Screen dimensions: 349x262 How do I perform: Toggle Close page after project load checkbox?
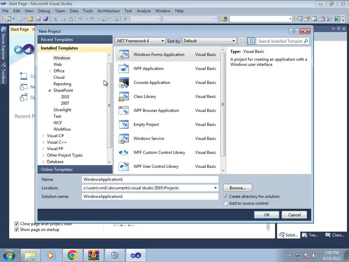[x=16, y=224]
